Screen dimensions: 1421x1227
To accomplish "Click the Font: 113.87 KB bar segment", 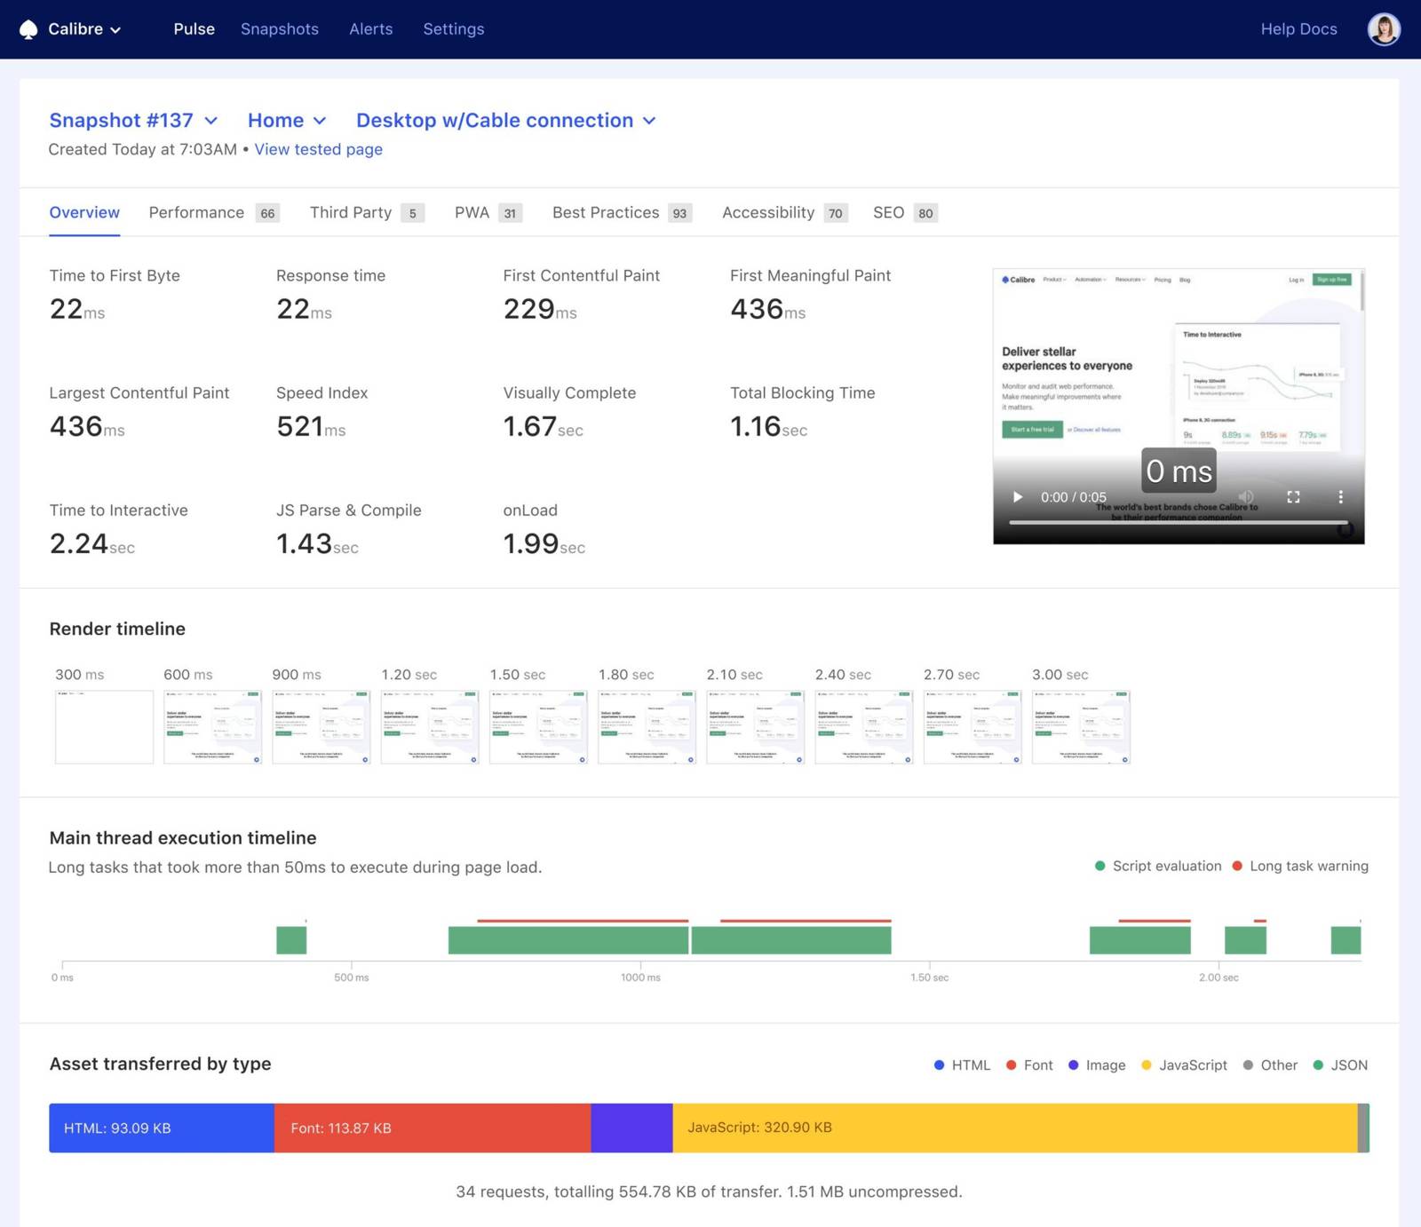I will tap(433, 1128).
